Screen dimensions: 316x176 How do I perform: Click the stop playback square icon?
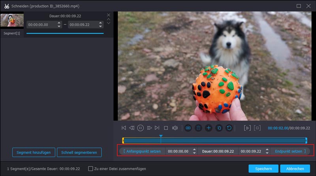coord(166,128)
